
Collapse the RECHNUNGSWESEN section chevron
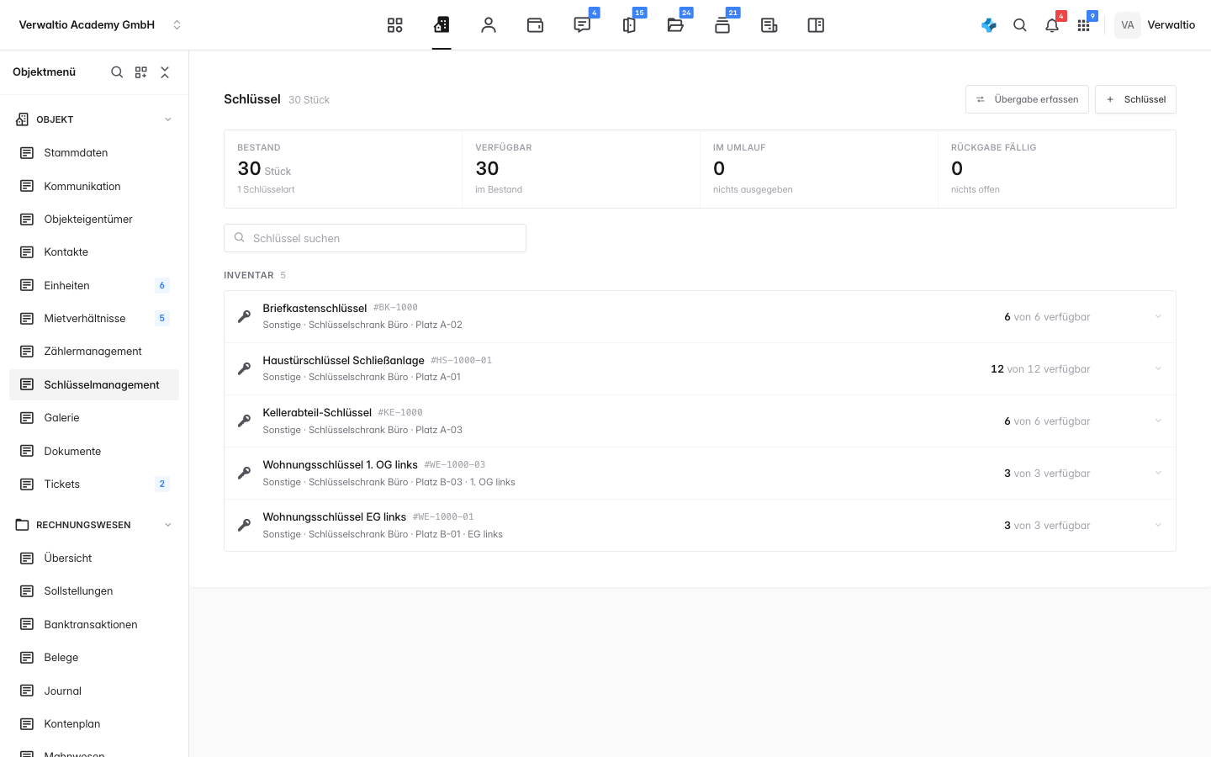pos(168,525)
